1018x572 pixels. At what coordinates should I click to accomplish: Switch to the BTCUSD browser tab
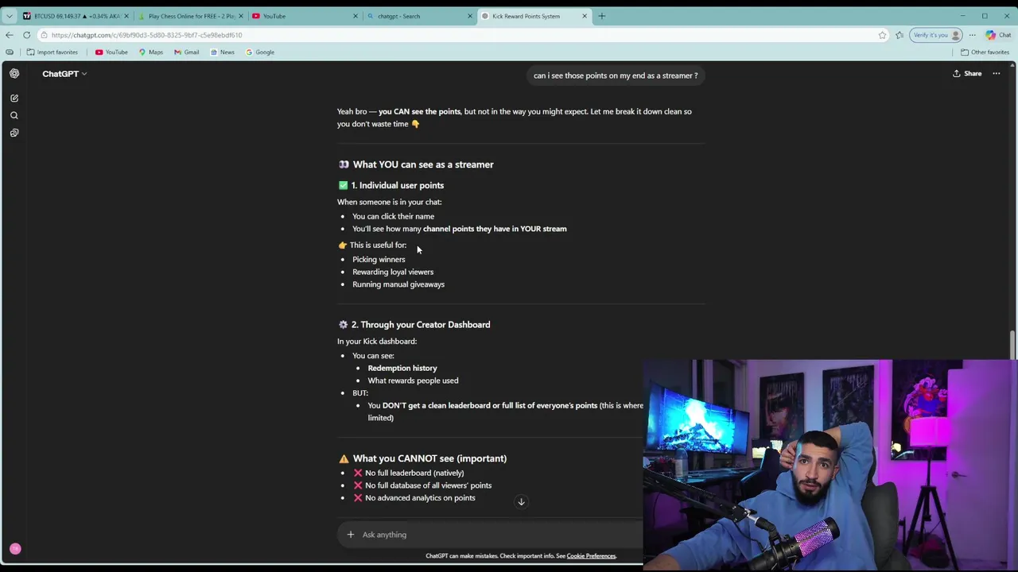pos(76,16)
